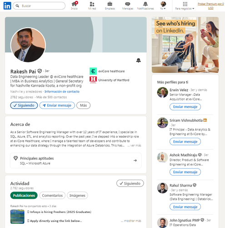Open University of Hartford logo
Image resolution: width=225 pixels, height=228 pixels.
93,80
